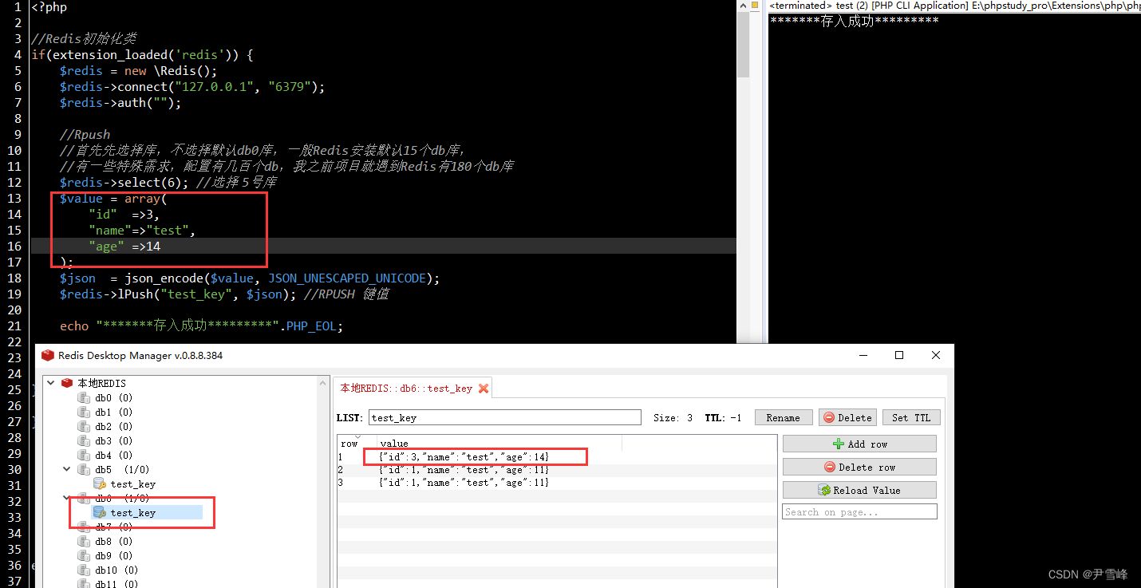The height and width of the screenshot is (588, 1141).
Task: Click the db8 database icon
Action: [84, 542]
